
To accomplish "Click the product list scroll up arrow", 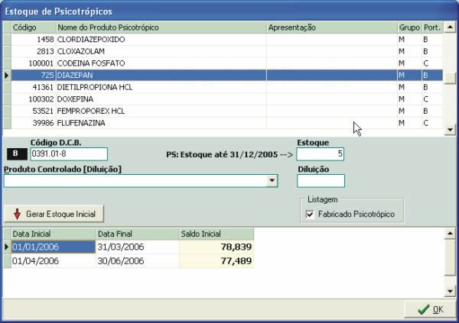I will (x=450, y=27).
